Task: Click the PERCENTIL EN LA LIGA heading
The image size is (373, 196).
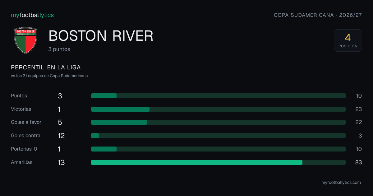Action: [x=46, y=68]
